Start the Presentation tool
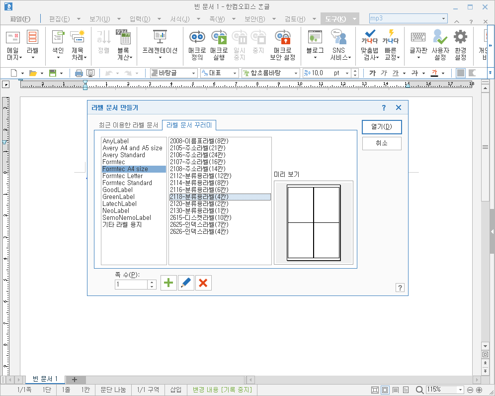The height and width of the screenshot is (396, 495). point(160,45)
